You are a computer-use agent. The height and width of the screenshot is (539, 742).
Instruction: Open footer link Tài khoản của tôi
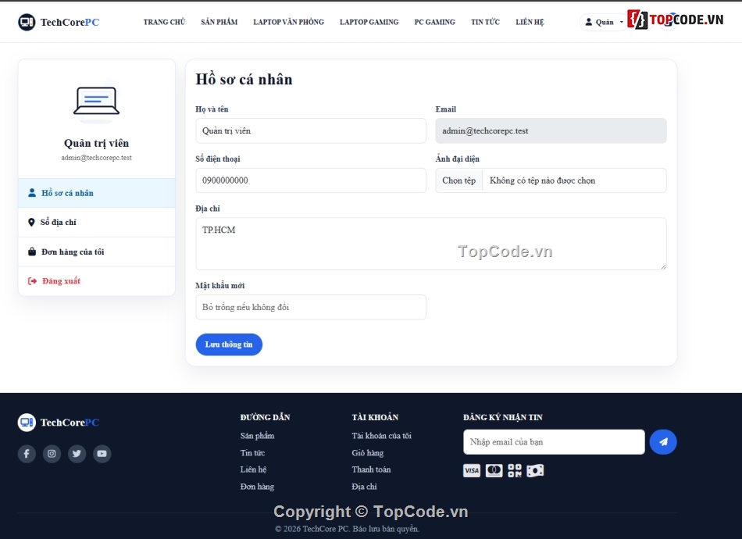pos(381,435)
